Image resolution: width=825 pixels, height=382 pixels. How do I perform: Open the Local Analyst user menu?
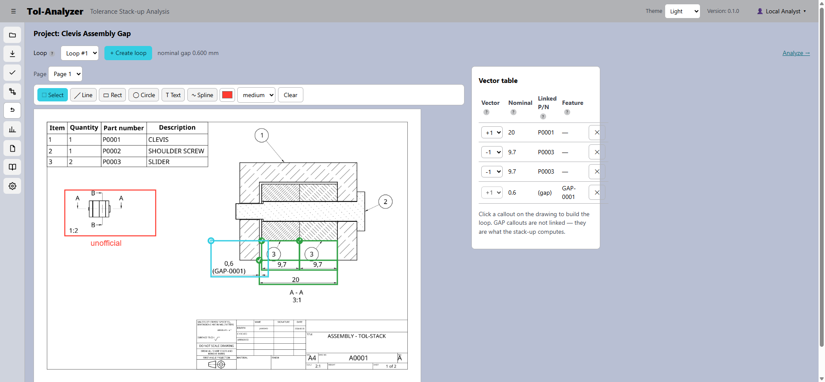782,11
